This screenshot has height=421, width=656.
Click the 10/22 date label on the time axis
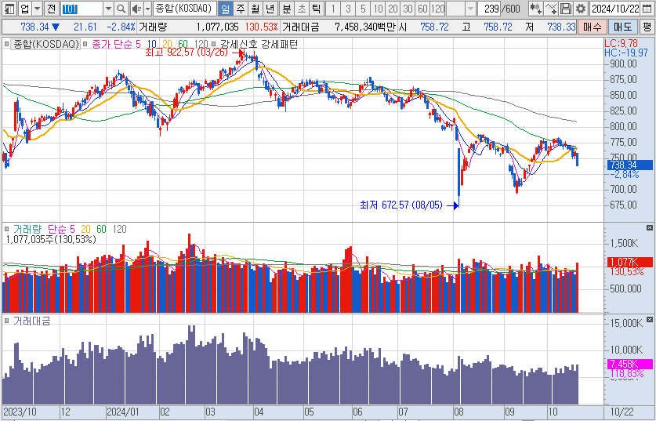coord(622,412)
